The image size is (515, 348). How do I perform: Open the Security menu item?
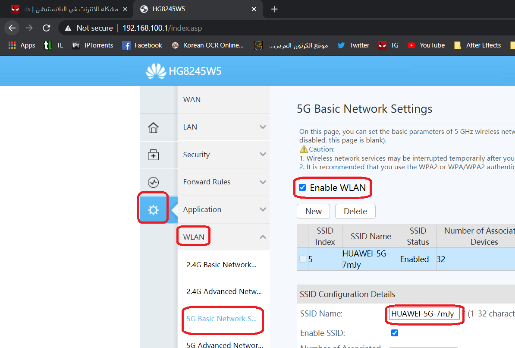(223, 155)
